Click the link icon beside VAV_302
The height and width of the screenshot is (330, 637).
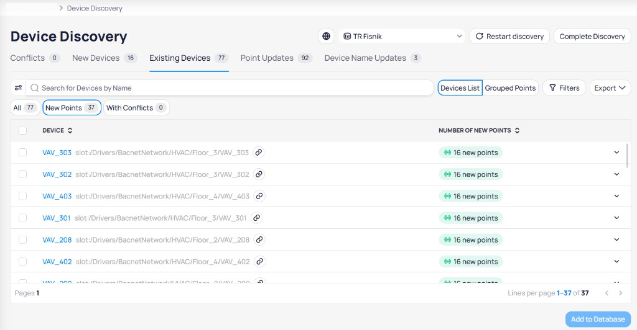[x=259, y=174]
